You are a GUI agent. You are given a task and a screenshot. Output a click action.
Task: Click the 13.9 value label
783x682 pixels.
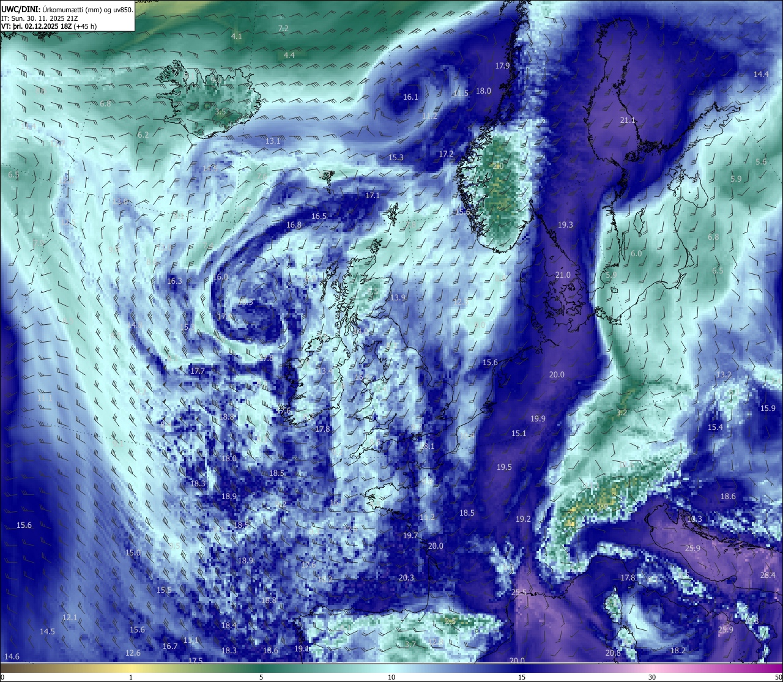[398, 297]
